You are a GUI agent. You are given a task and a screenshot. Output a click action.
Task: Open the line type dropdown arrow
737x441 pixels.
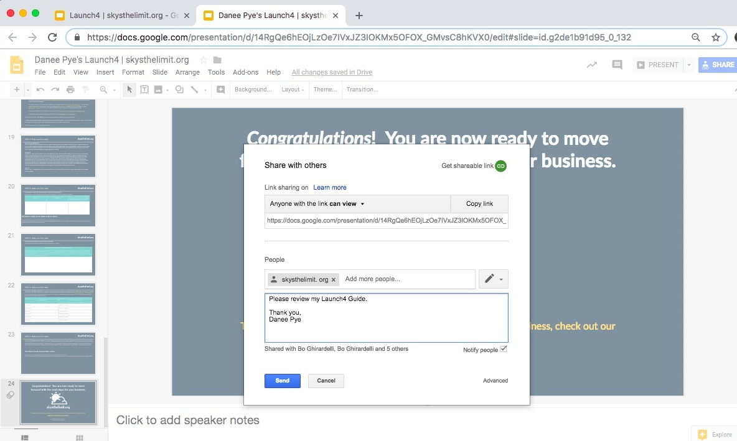click(205, 90)
